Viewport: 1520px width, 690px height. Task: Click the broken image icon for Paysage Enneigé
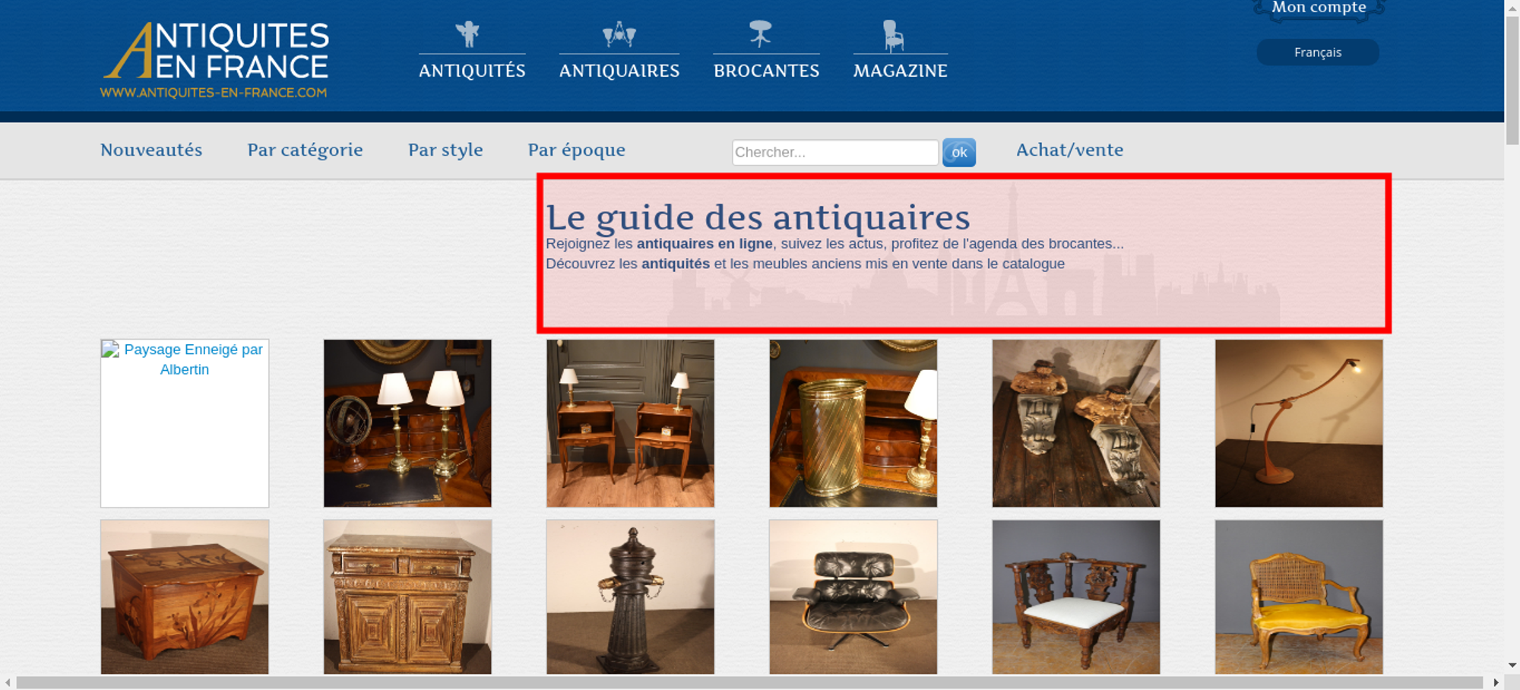111,350
